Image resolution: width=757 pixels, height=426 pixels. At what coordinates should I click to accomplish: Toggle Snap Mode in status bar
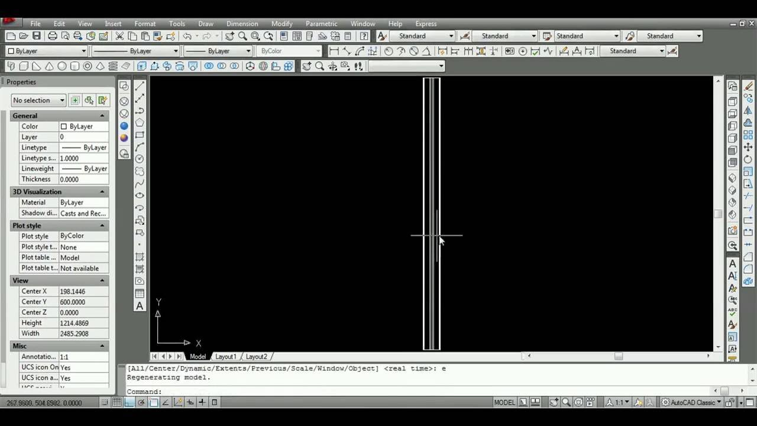point(105,402)
